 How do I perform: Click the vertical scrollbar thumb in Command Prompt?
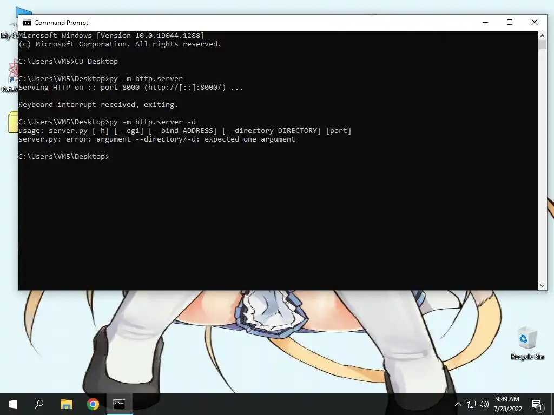coord(542,45)
